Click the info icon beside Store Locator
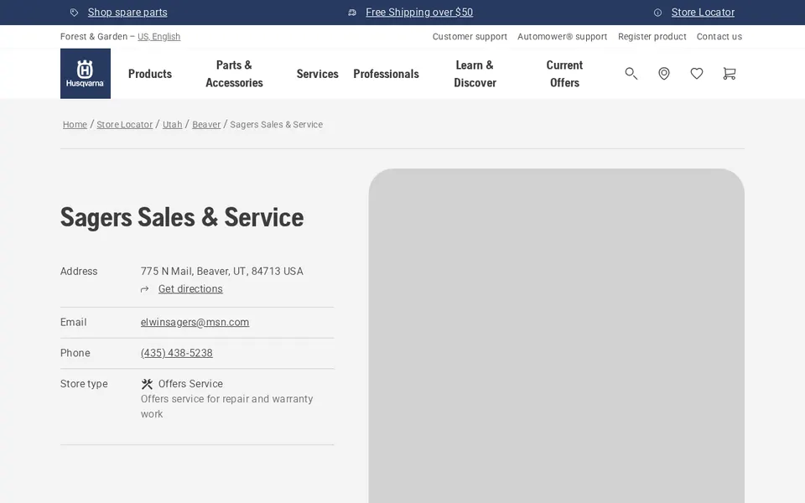 (657, 13)
